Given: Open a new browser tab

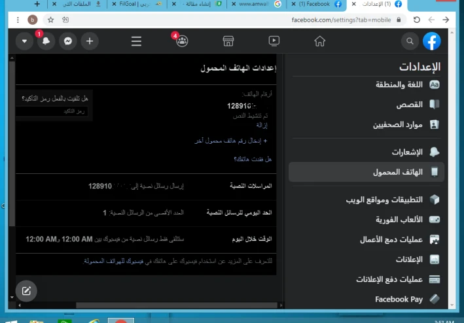Looking at the screenshot, I should coord(37,4).
